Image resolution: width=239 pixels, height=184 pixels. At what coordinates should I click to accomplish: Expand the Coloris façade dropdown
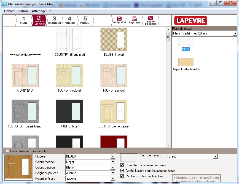coord(112,162)
